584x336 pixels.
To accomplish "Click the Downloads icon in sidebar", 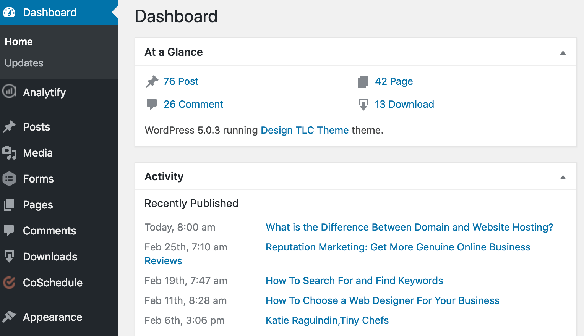I will (x=10, y=257).
